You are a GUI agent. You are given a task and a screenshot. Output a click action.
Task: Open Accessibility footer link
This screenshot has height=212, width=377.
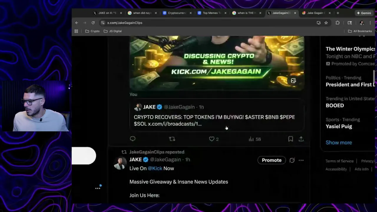[336, 169]
